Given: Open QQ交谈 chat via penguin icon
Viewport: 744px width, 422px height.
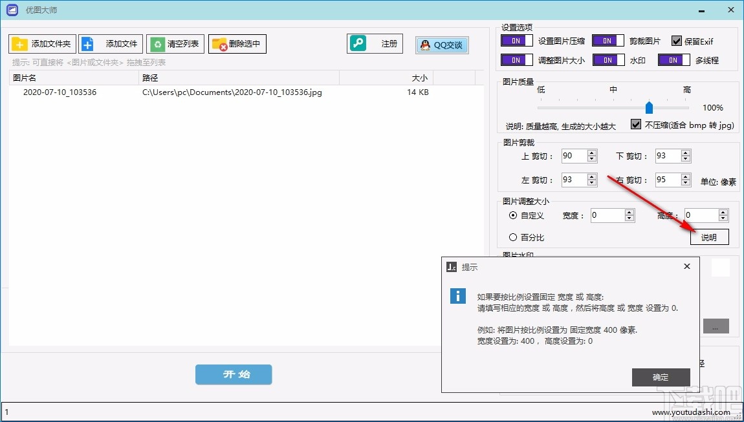Looking at the screenshot, I should click(426, 45).
